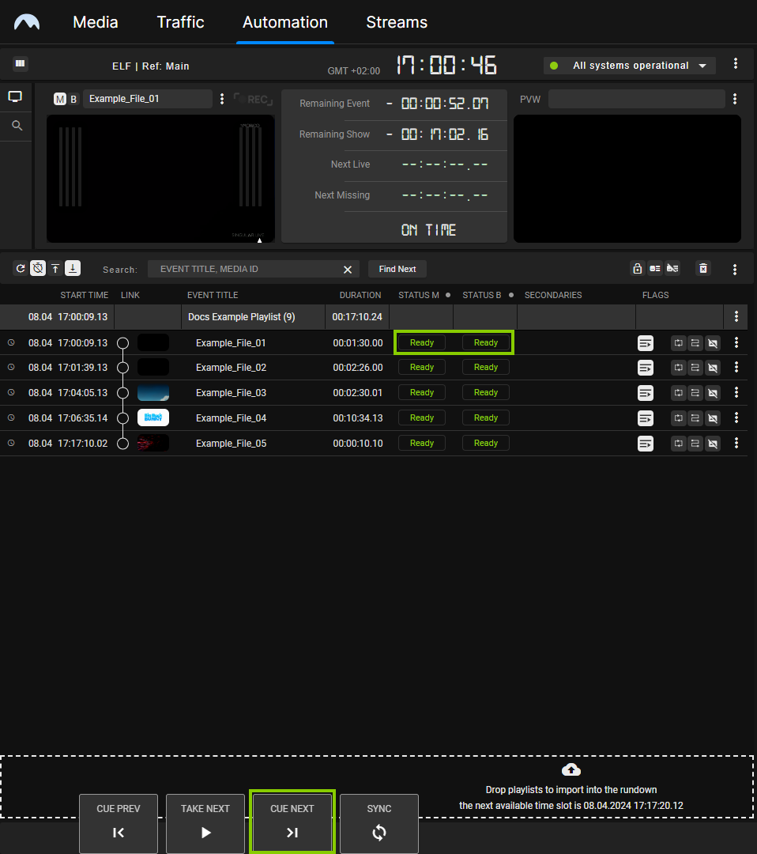
Task: Click the trash delete icon in rundown toolbar
Action: click(702, 269)
